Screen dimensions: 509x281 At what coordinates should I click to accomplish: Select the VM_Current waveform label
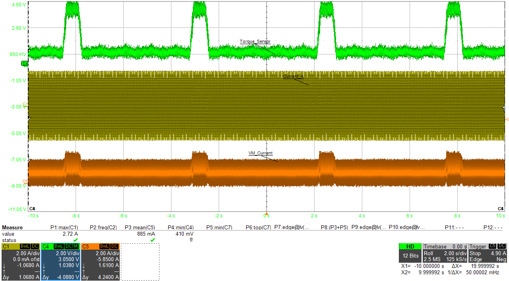pos(260,153)
